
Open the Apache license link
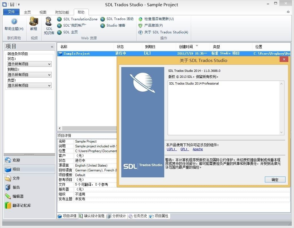point(198,149)
